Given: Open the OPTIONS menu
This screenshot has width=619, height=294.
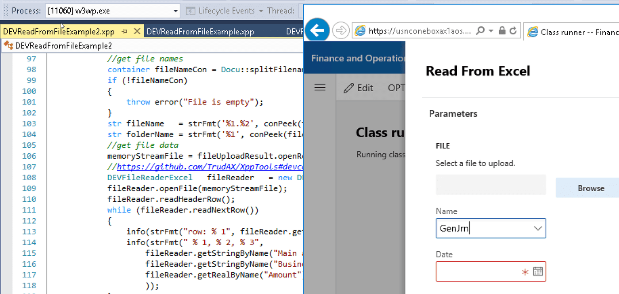Looking at the screenshot, I should pyautogui.click(x=396, y=88).
